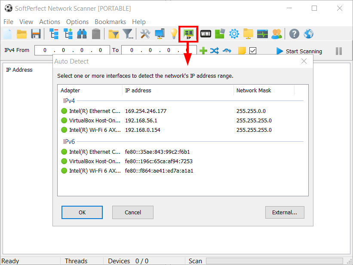Click first octet of IPv4 To field
This screenshot has width=353, height=265.
pos(132,50)
